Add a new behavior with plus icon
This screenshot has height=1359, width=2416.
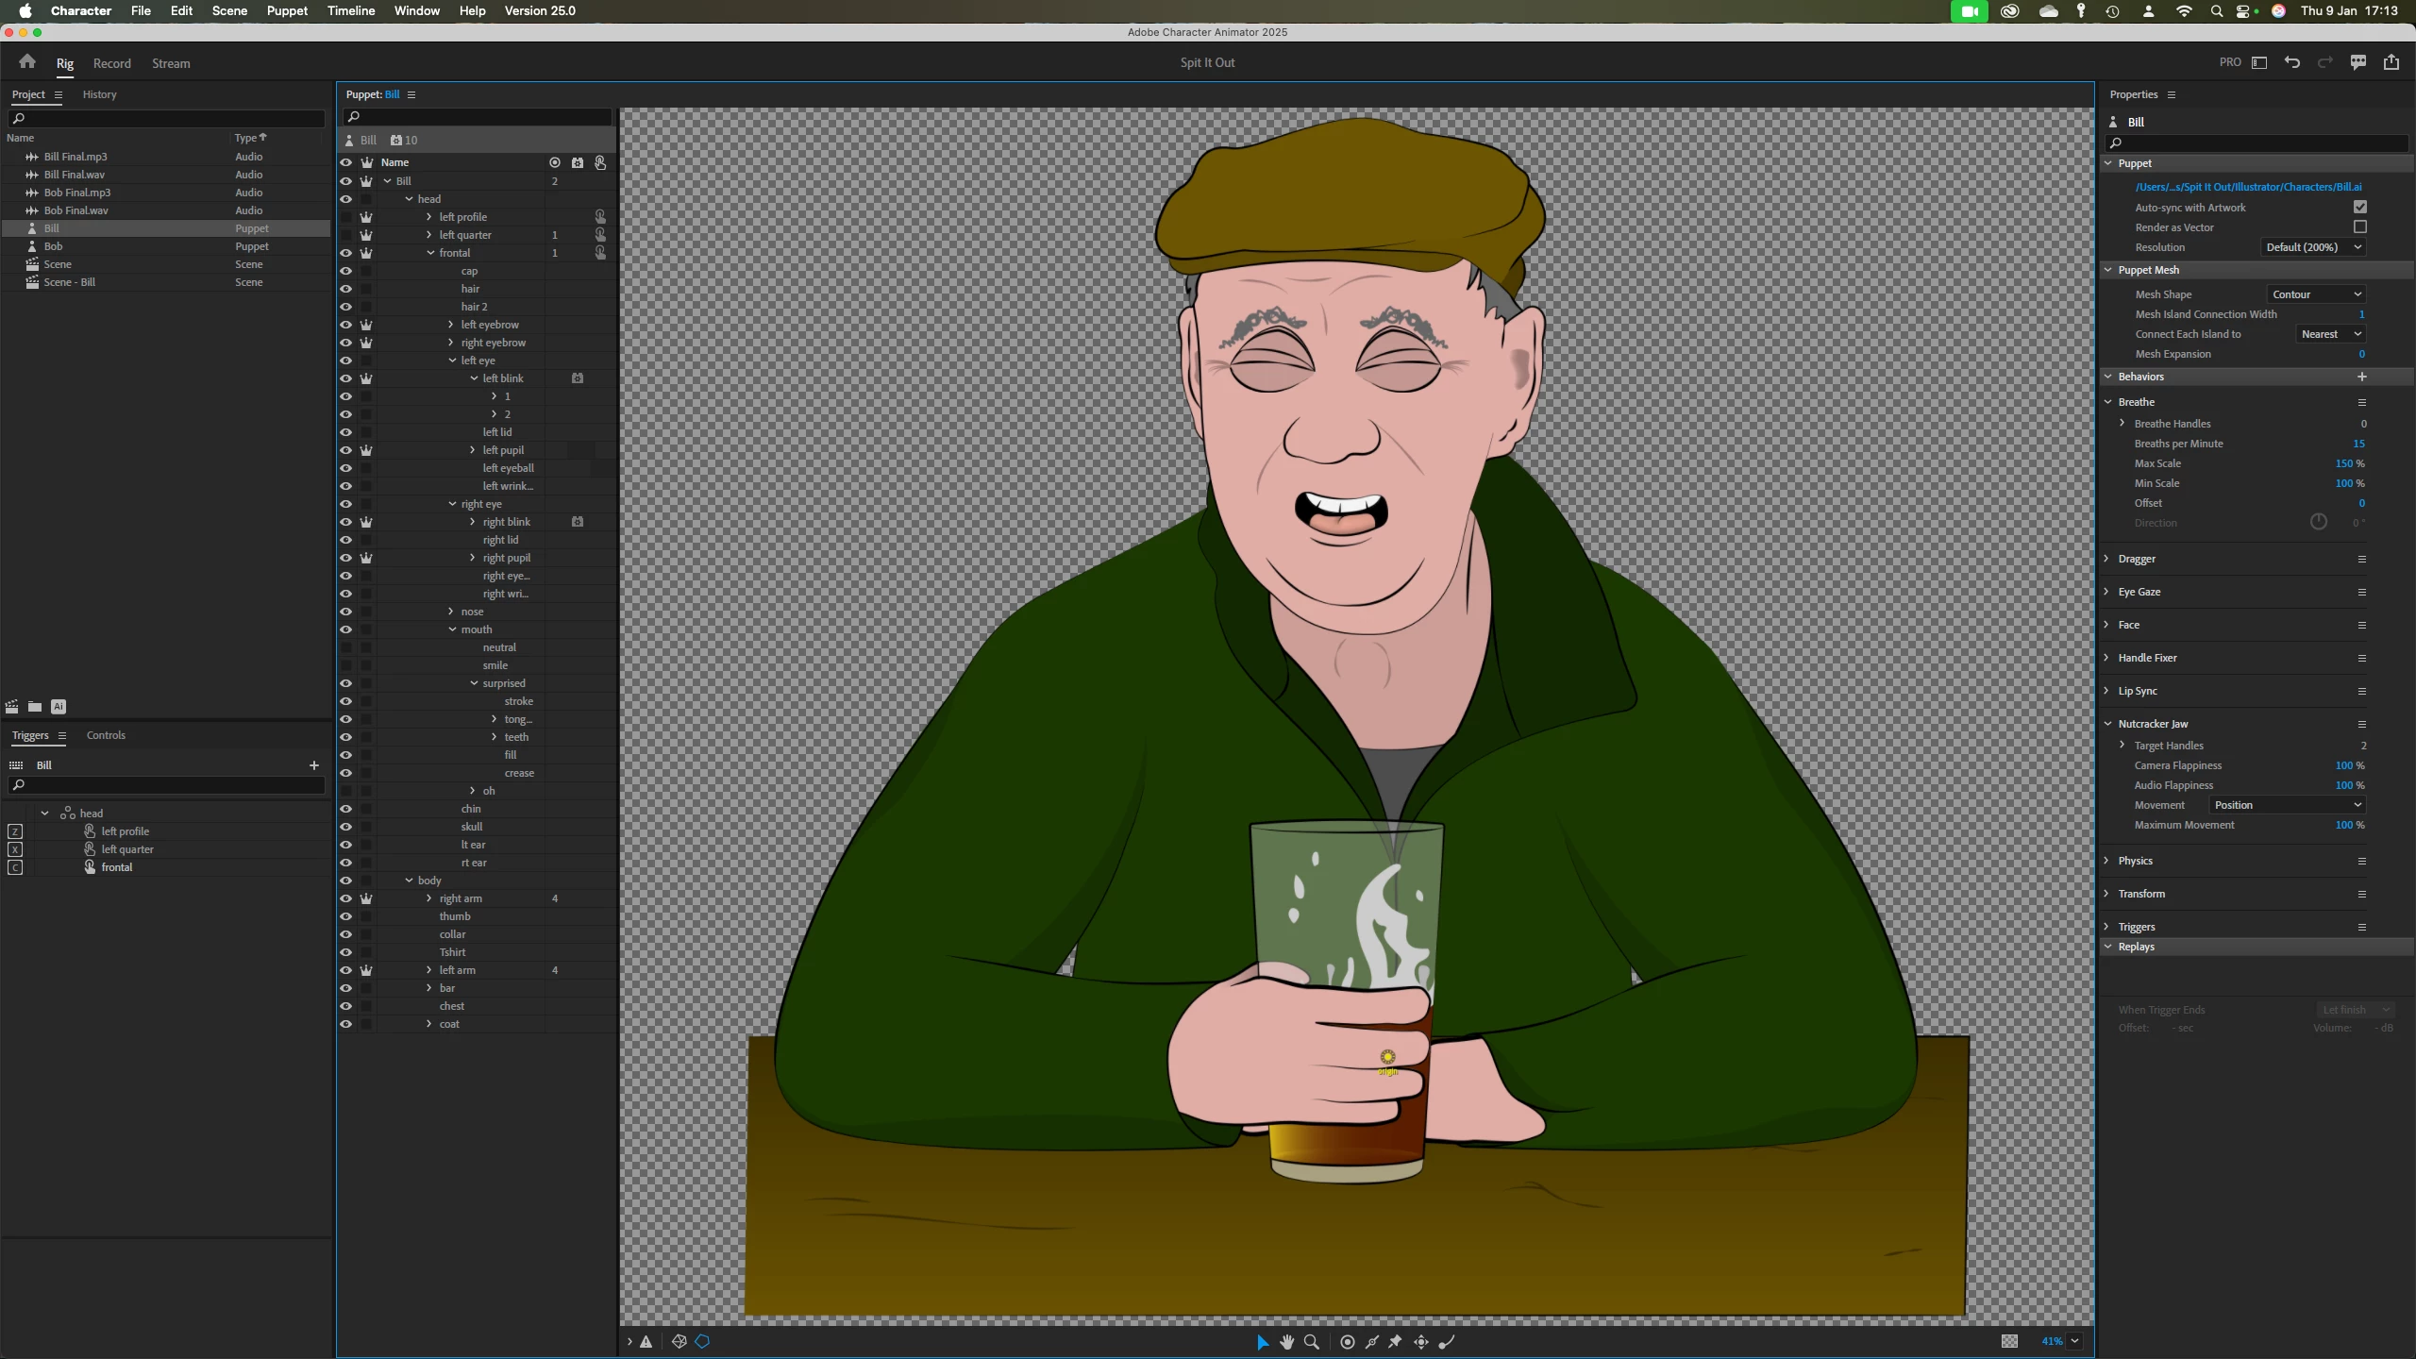point(2361,377)
